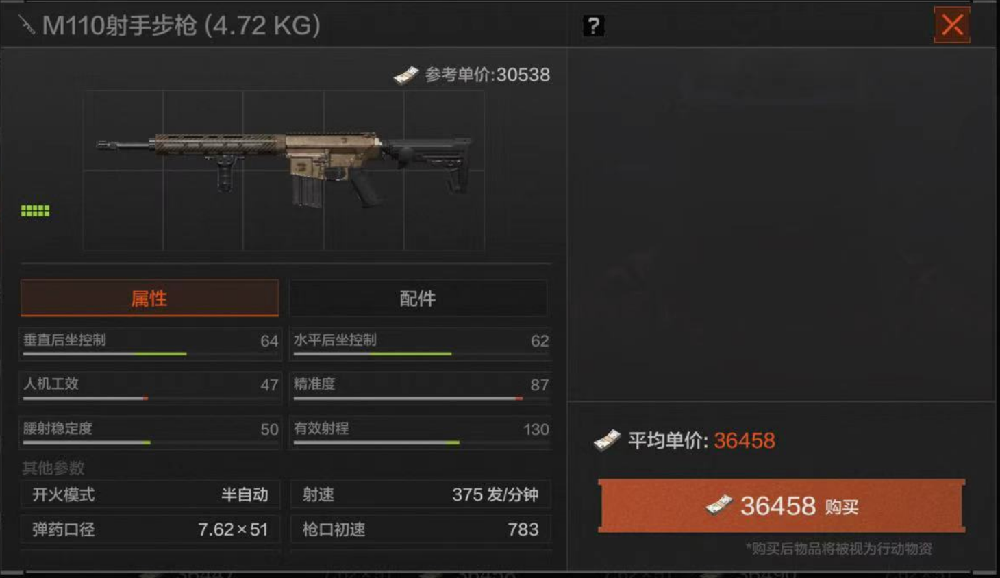Click the 腰射稳定度 stat row
Viewport: 1000px width, 578px height.
[149, 432]
